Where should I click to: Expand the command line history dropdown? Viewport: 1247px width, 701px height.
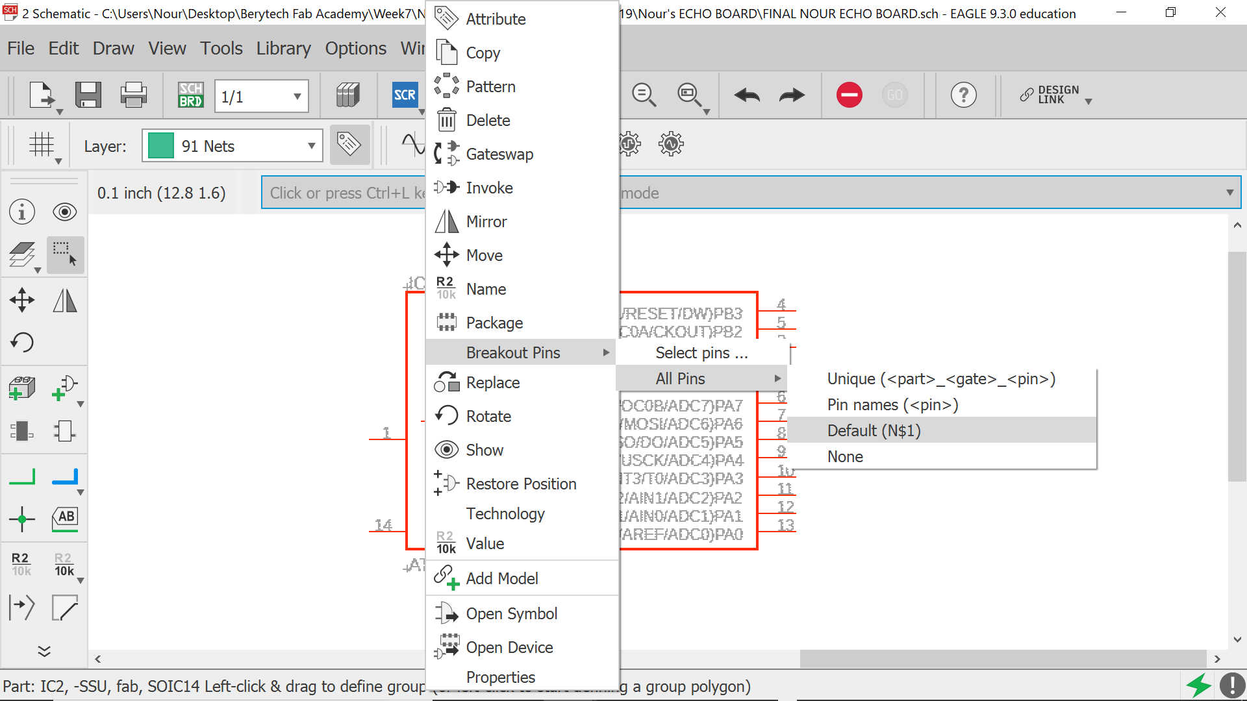click(1229, 193)
